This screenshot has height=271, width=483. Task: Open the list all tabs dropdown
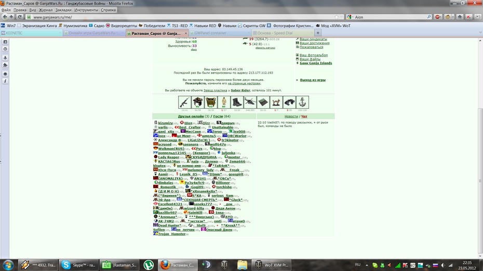(x=480, y=33)
